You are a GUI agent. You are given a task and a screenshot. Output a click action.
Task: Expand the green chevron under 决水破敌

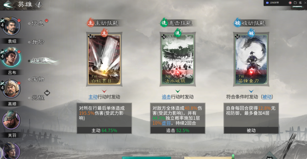point(177,91)
